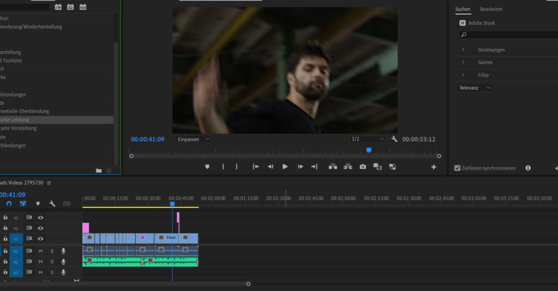Lock the V2 video track
The width and height of the screenshot is (558, 291).
point(5,228)
